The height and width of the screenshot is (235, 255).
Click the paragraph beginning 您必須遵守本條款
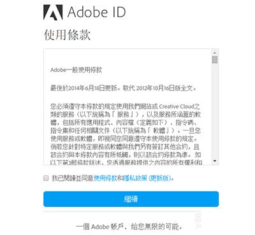tap(126, 134)
